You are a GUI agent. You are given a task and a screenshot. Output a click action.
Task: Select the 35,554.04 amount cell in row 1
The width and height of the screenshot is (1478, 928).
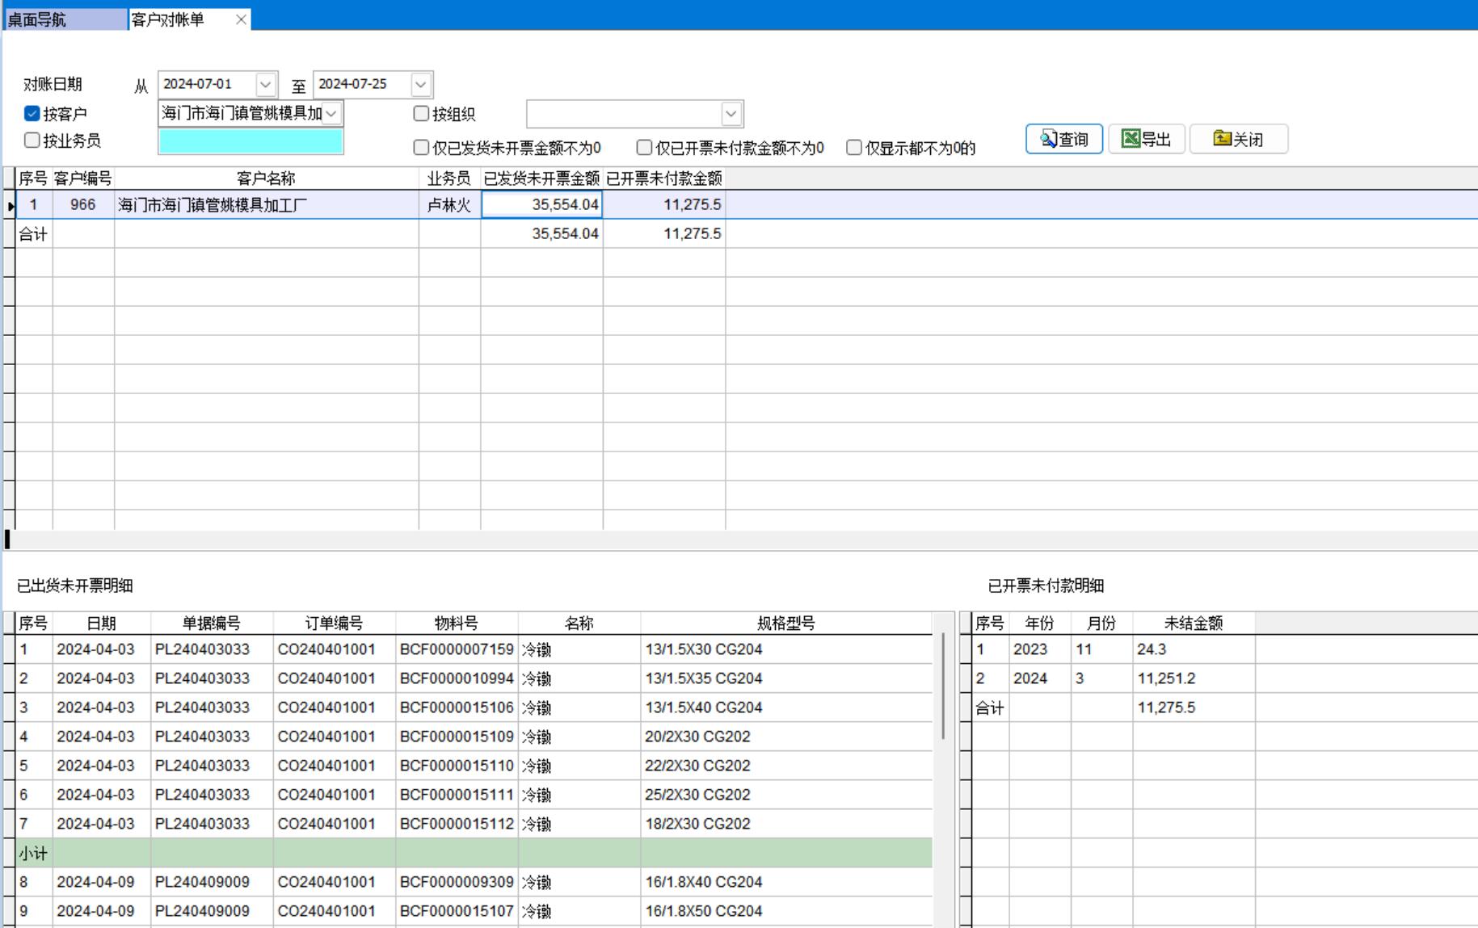tap(541, 205)
